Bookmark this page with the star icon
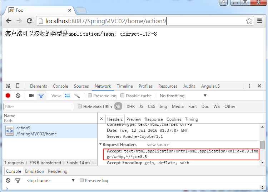268x192 pixels. 249,21
